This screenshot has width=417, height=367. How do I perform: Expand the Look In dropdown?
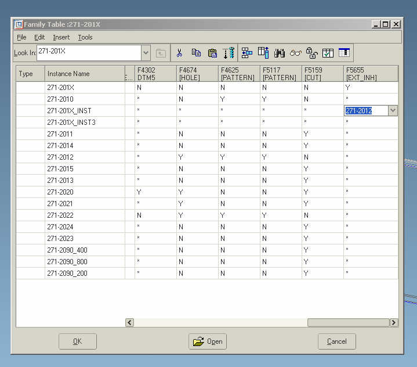[x=146, y=53]
